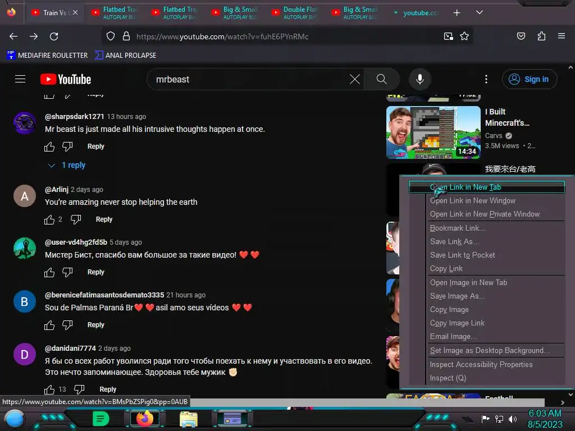Clear the mrbeast search with X icon
Viewport: 575px width, 431px height.
[x=355, y=79]
